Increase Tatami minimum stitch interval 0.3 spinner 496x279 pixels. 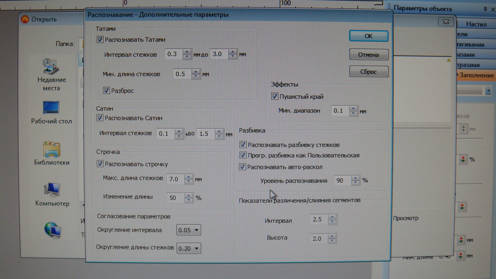pyautogui.click(x=187, y=52)
